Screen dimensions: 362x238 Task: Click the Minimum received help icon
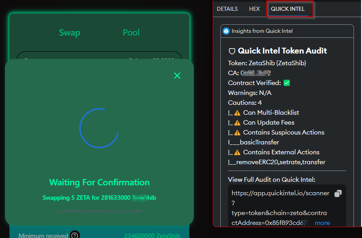[x=75, y=235]
